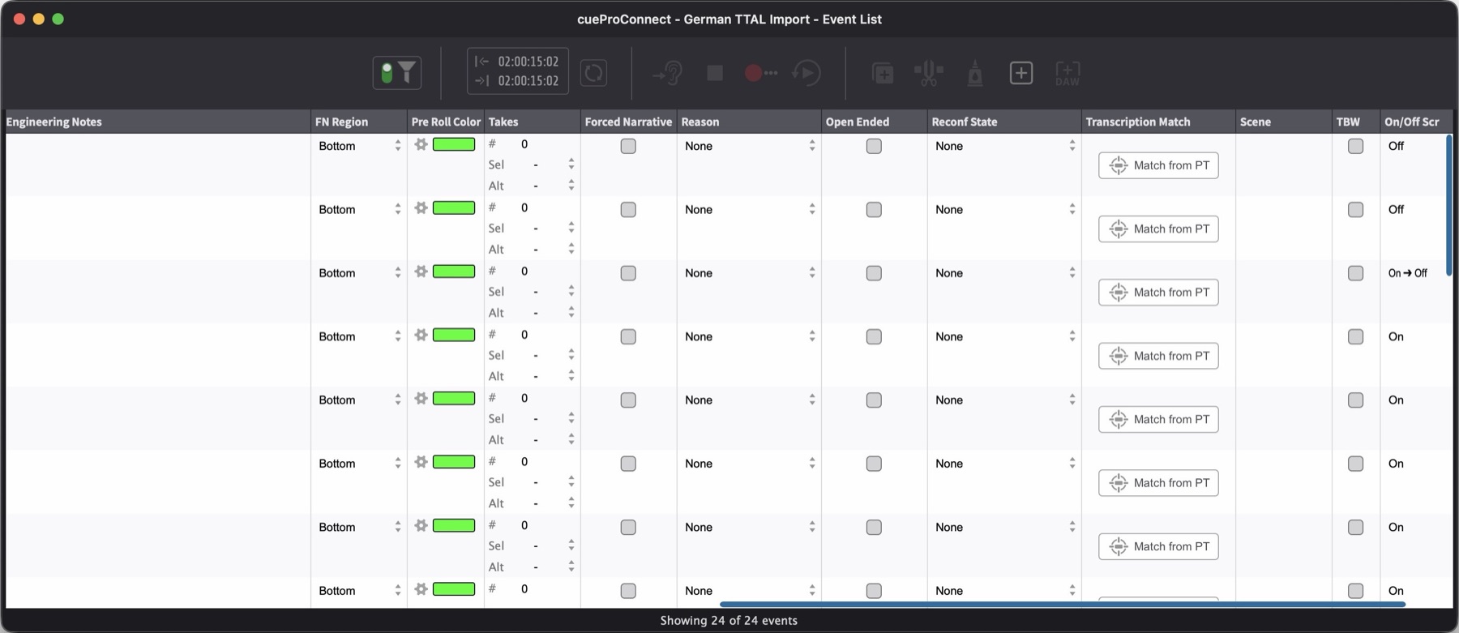Click the out-point timecode in toolbar
Image resolution: width=1459 pixels, height=633 pixels.
[528, 81]
